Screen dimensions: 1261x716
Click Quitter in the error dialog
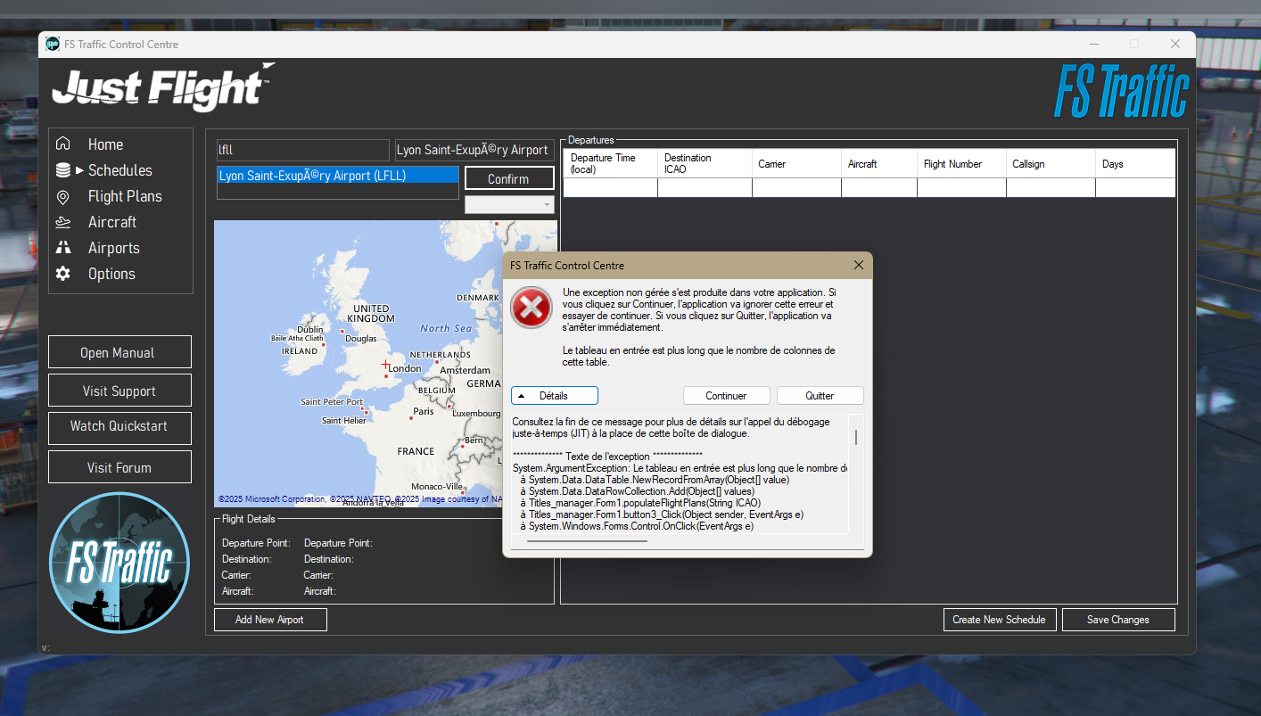tap(820, 395)
